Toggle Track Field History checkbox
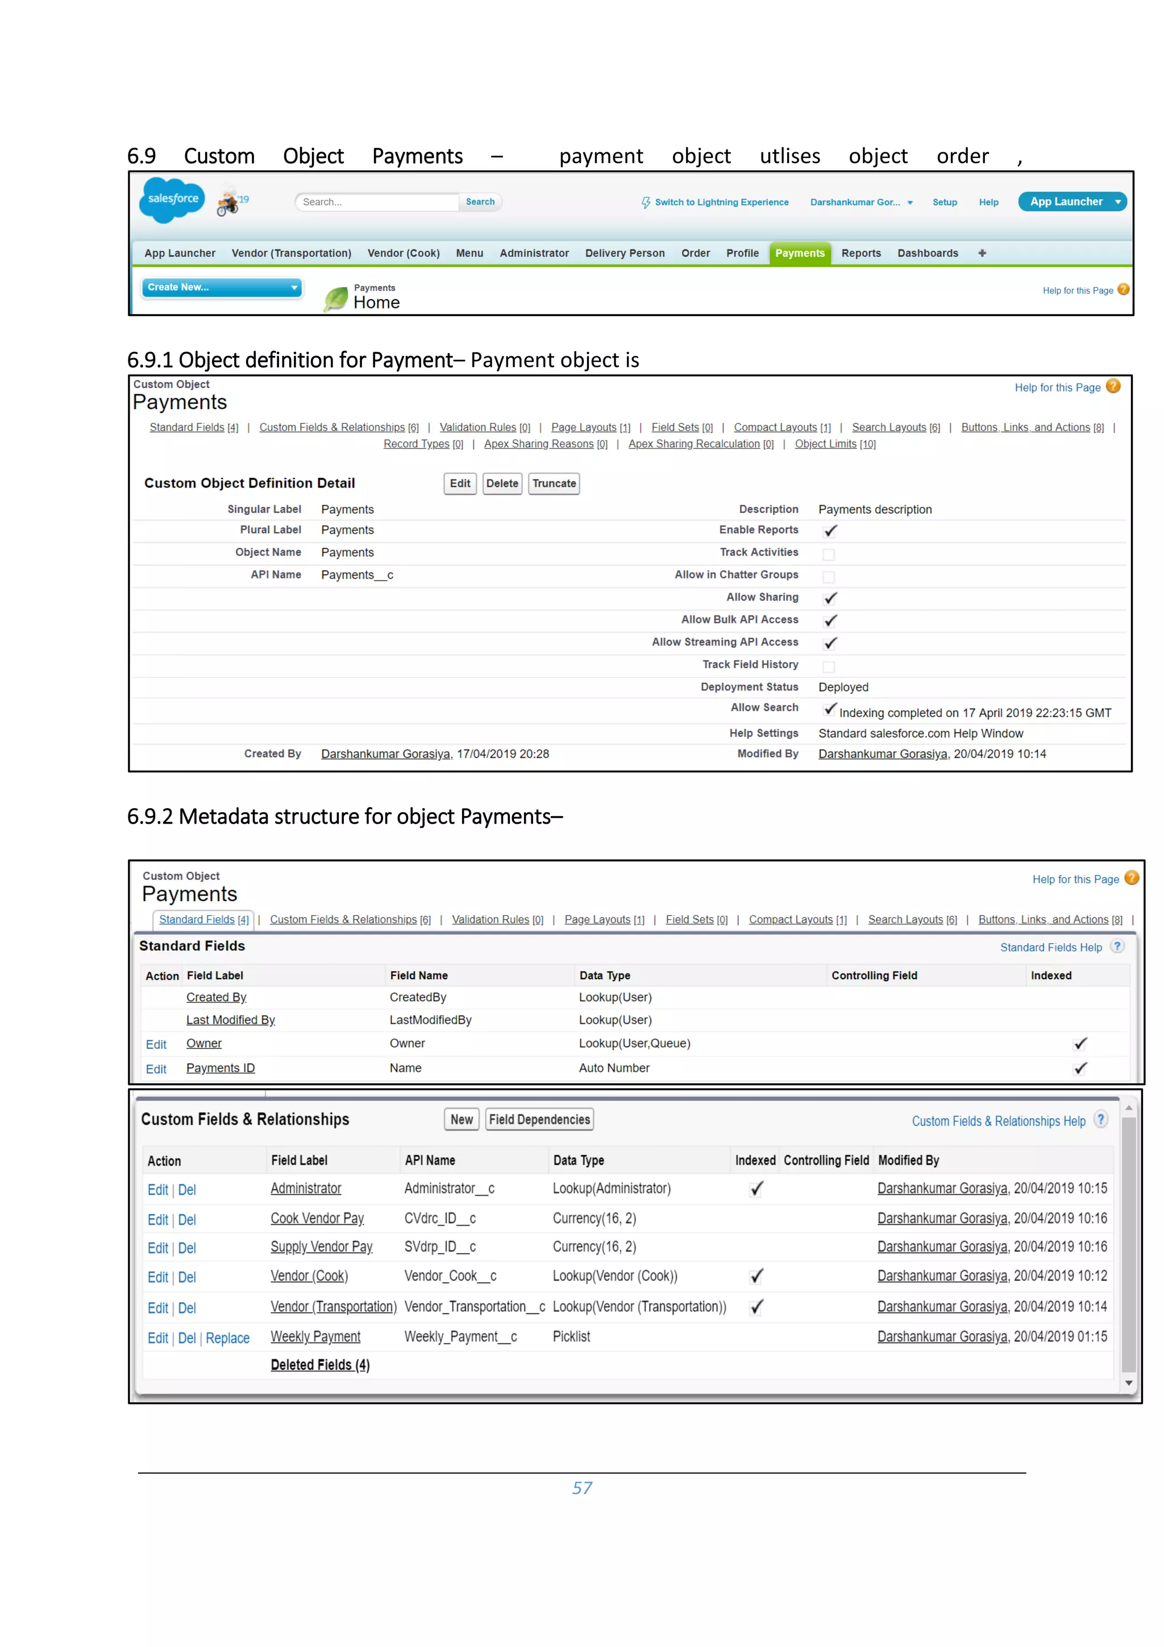This screenshot has height=1647, width=1164. [828, 667]
